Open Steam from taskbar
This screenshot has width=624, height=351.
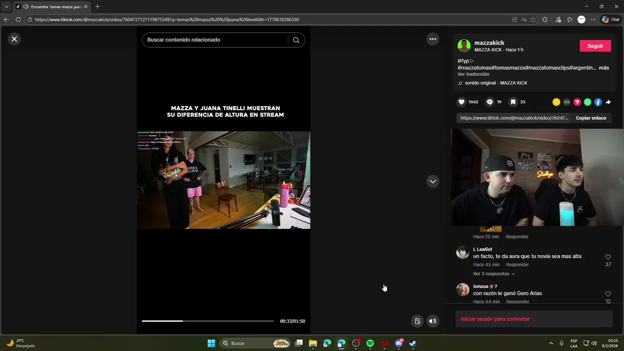point(412,343)
